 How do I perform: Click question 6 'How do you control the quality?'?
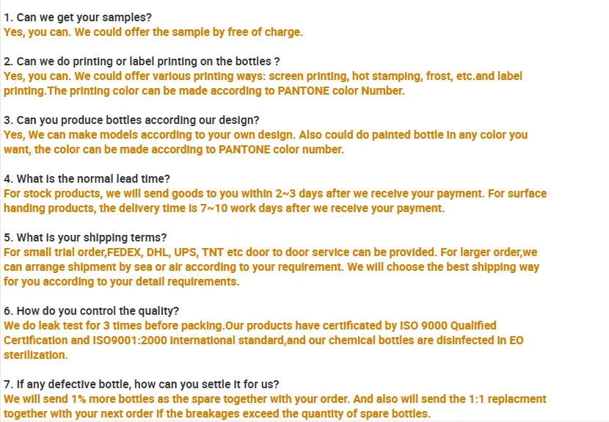[x=91, y=311]
